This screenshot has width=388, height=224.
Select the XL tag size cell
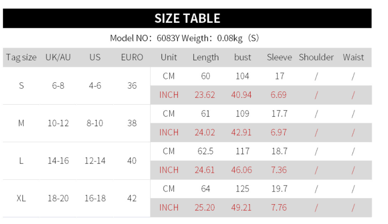pyautogui.click(x=21, y=198)
